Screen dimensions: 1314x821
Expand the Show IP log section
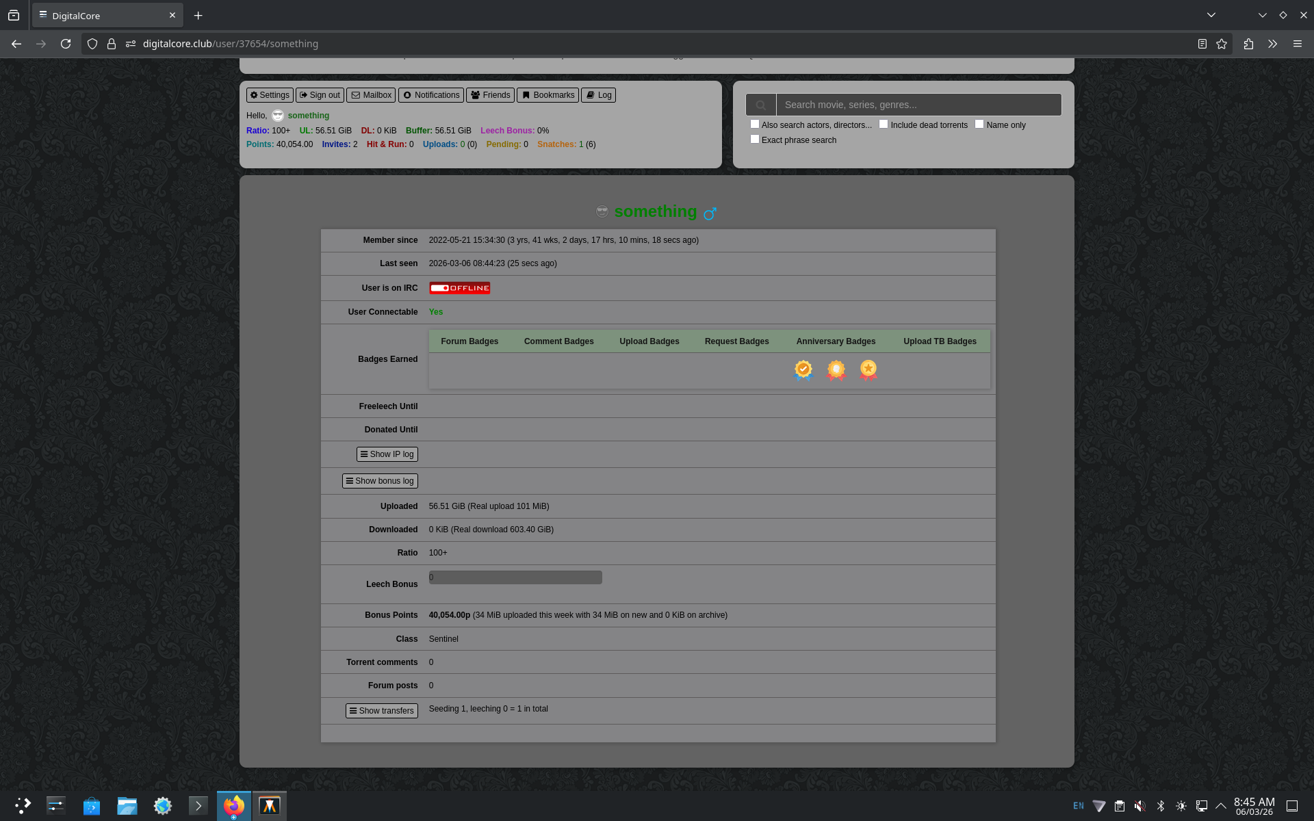[x=387, y=454]
